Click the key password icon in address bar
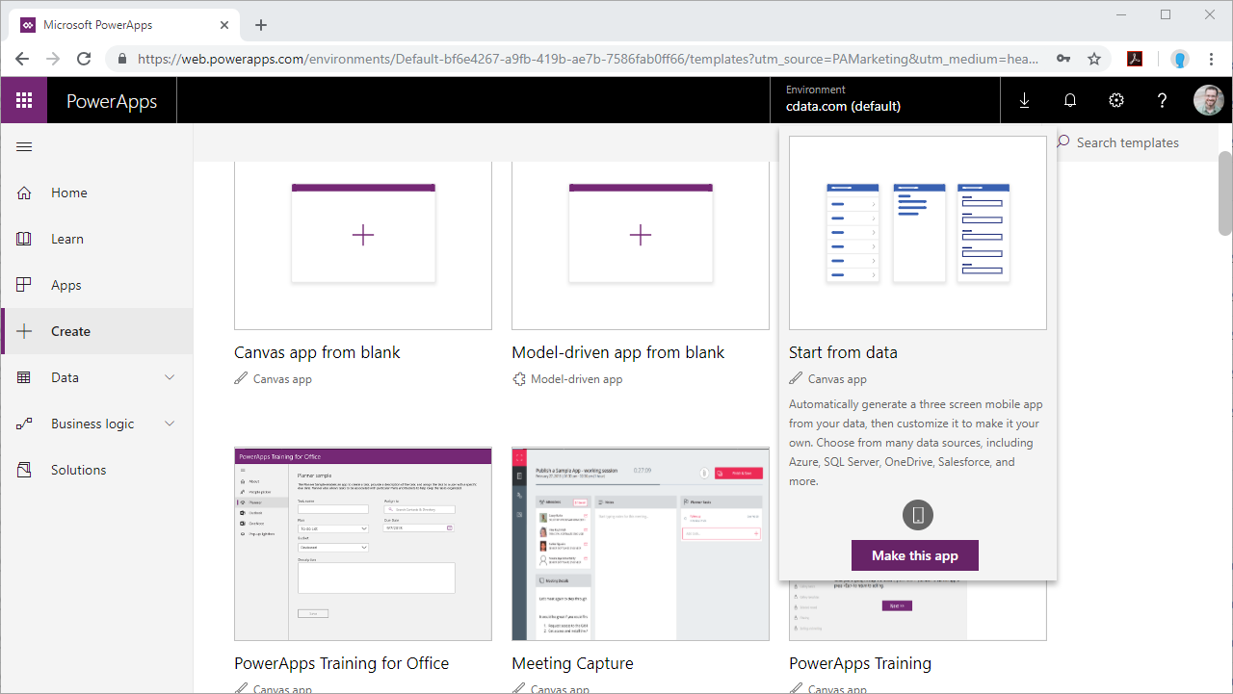 click(1063, 59)
